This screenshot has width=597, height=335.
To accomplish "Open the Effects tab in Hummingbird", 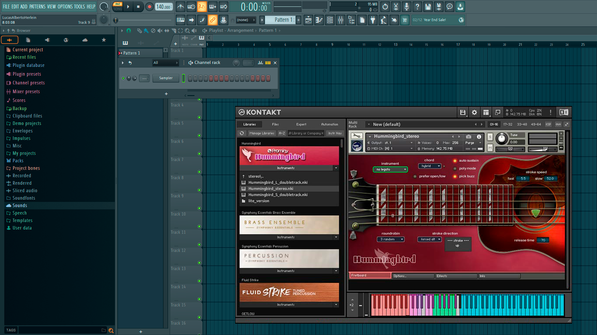I will click(x=456, y=276).
